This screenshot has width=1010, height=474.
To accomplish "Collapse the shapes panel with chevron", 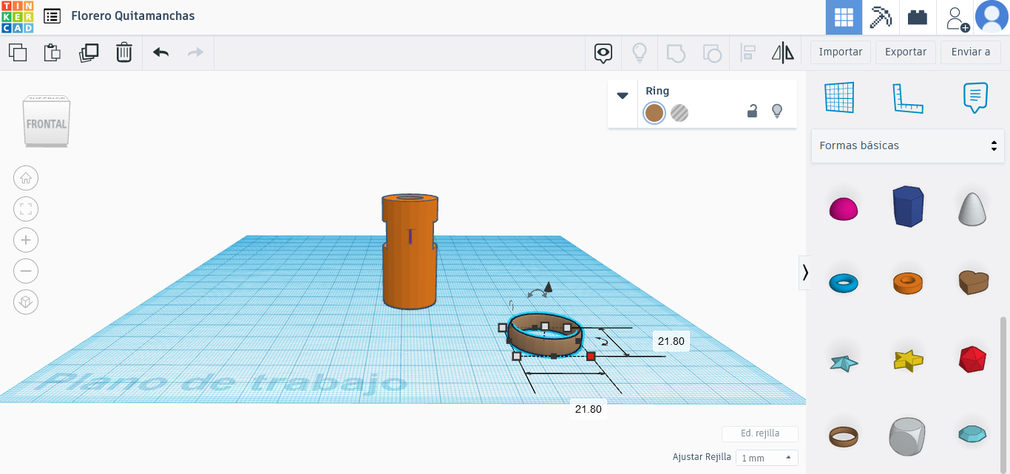I will click(805, 272).
